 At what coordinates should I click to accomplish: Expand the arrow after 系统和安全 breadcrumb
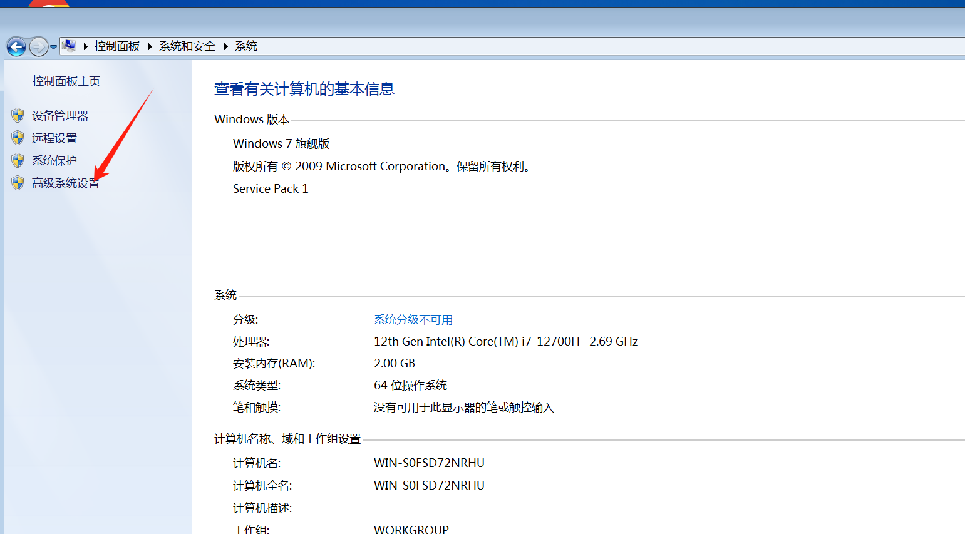(x=226, y=46)
